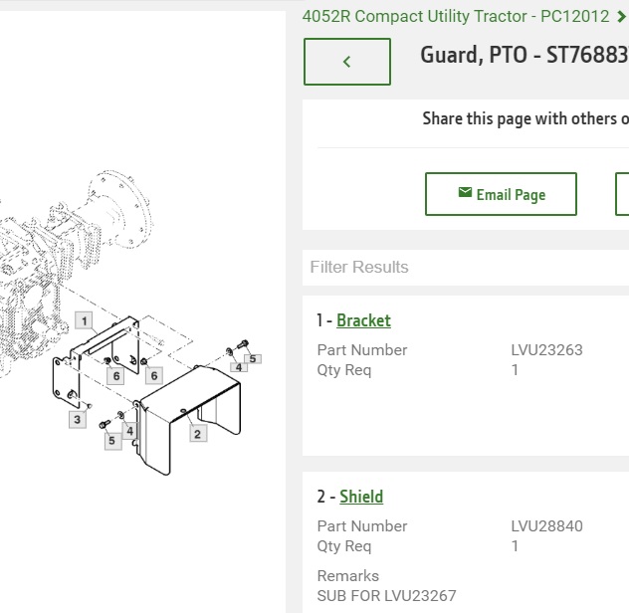This screenshot has height=613, width=629.
Task: Go back using the left chevron button
Action: tap(347, 62)
